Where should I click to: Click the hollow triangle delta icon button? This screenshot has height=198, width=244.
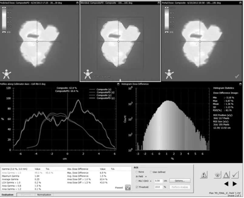pyautogui.click(x=226, y=175)
